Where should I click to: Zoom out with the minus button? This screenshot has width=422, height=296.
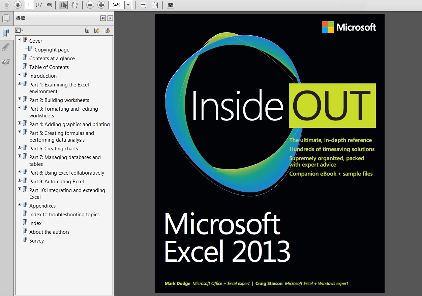coord(90,5)
